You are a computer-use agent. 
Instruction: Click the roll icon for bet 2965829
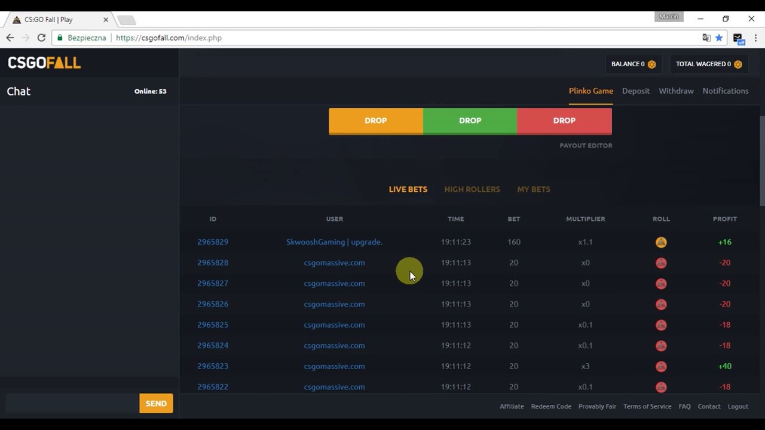coord(661,242)
